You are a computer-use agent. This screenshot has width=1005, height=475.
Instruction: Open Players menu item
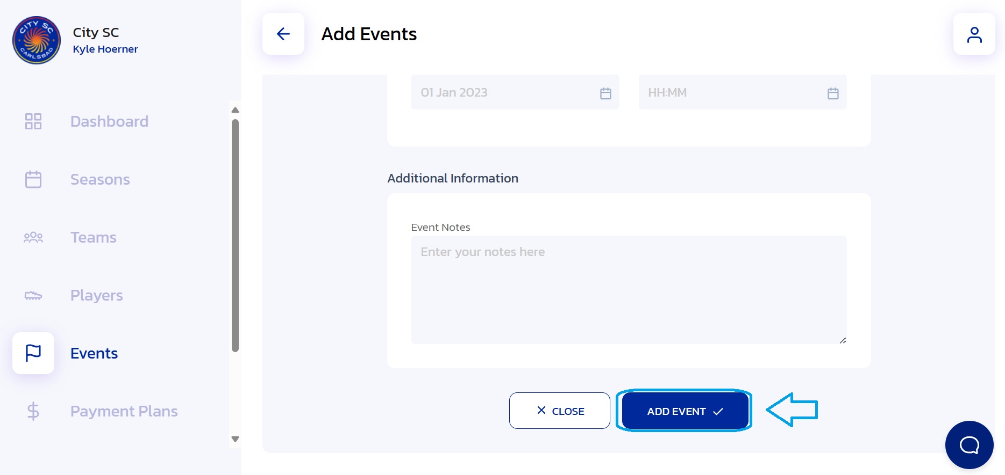pos(97,295)
